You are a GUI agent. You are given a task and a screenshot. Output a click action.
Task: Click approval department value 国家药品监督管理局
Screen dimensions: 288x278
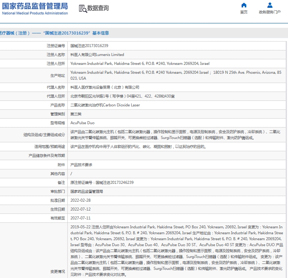[x=87, y=191]
